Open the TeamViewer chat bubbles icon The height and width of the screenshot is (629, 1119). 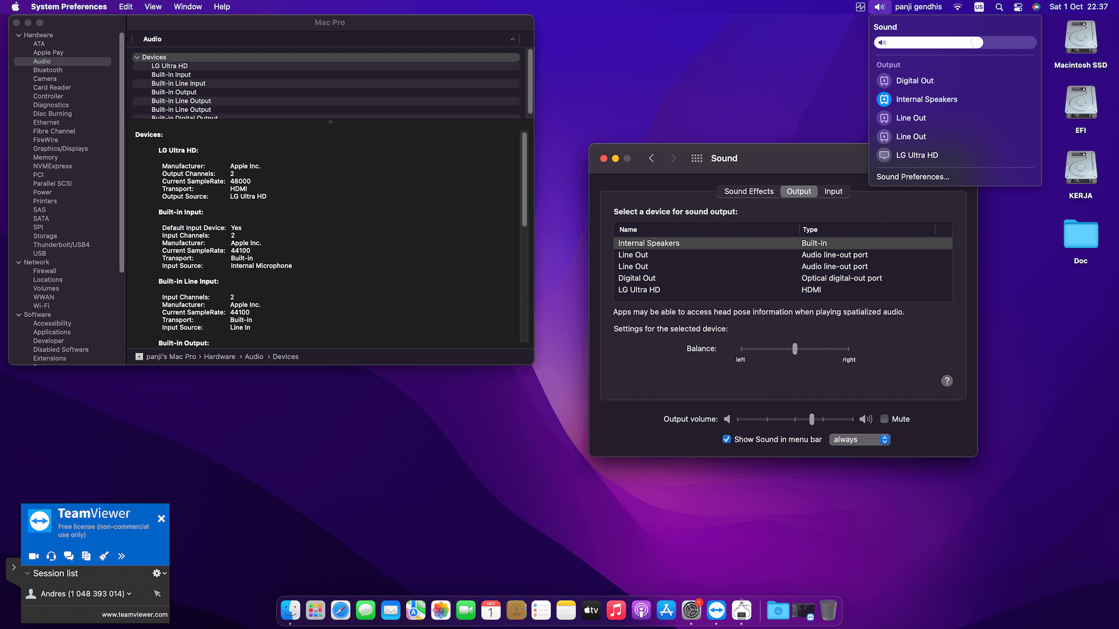point(69,556)
